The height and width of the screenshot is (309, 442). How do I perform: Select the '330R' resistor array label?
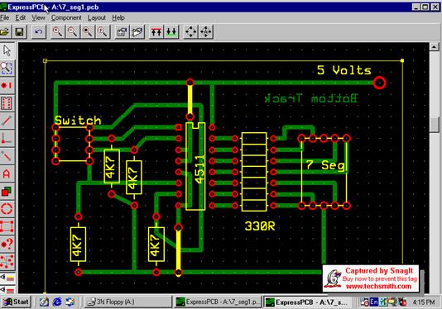pos(260,226)
